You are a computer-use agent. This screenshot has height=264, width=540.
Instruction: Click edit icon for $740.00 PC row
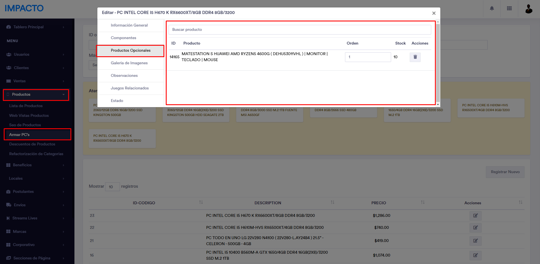[475, 228]
